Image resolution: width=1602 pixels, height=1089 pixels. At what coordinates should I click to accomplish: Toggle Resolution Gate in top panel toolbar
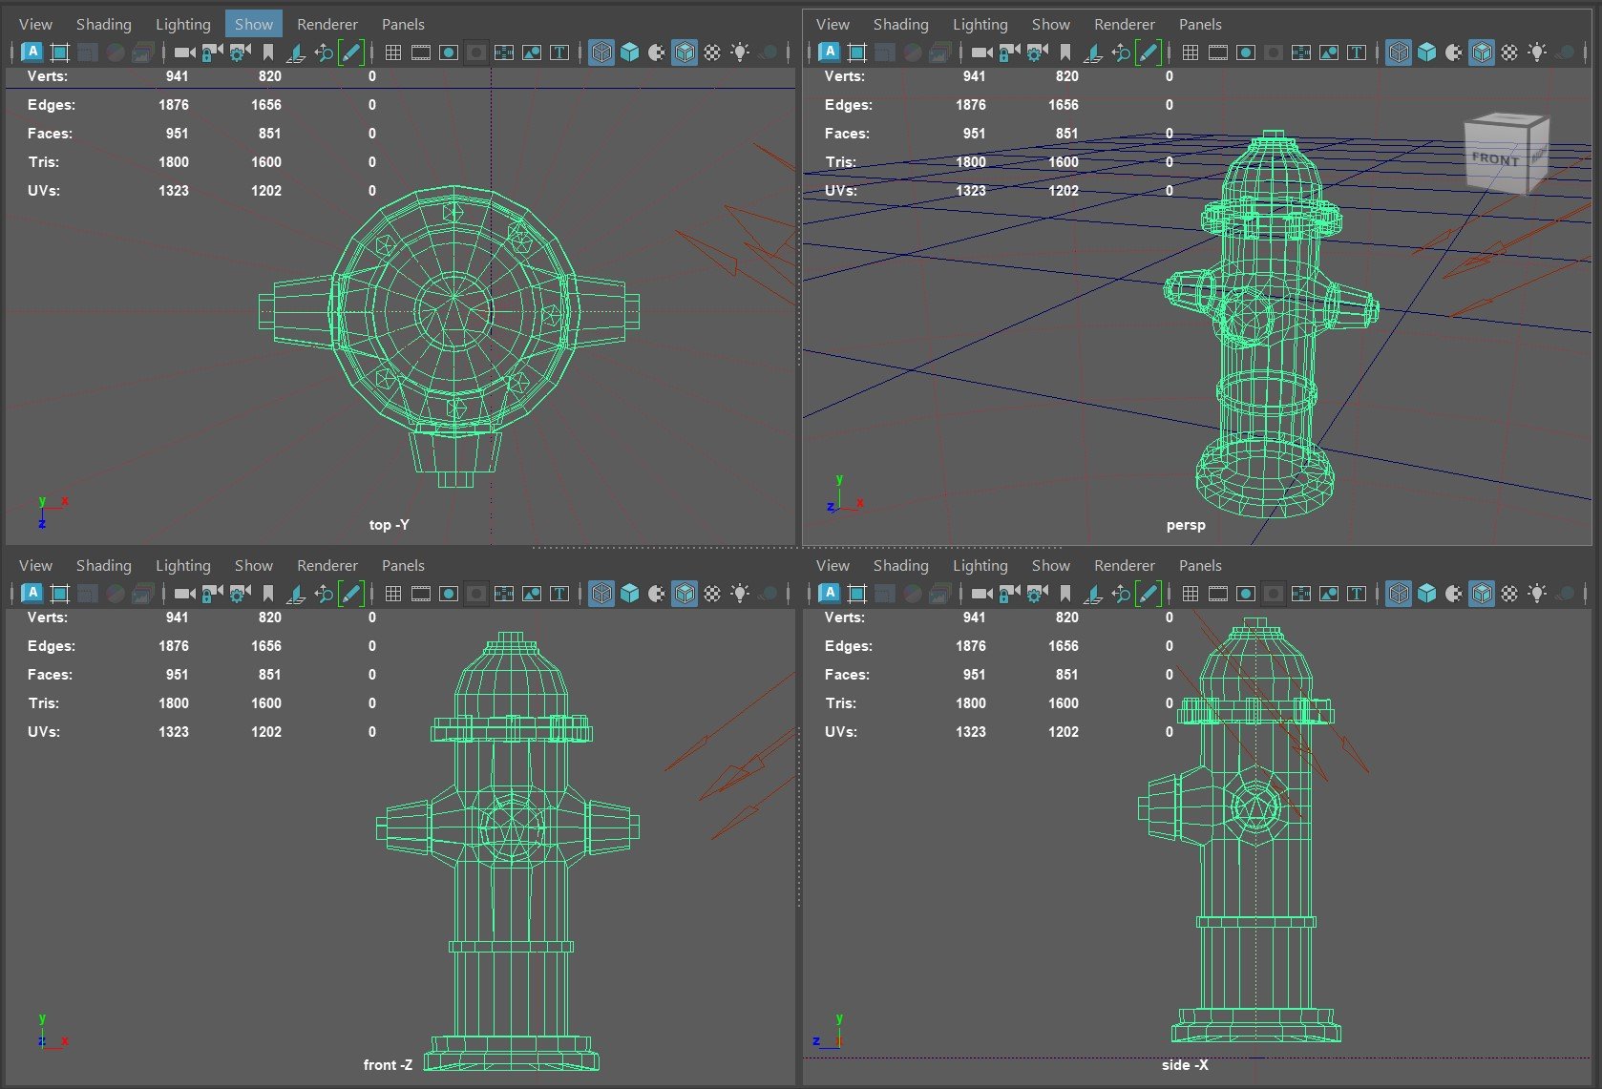(449, 52)
